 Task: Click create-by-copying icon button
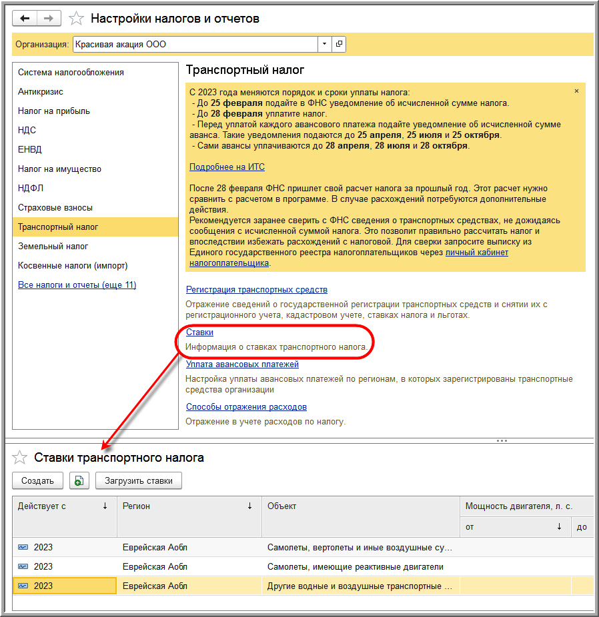tap(79, 481)
